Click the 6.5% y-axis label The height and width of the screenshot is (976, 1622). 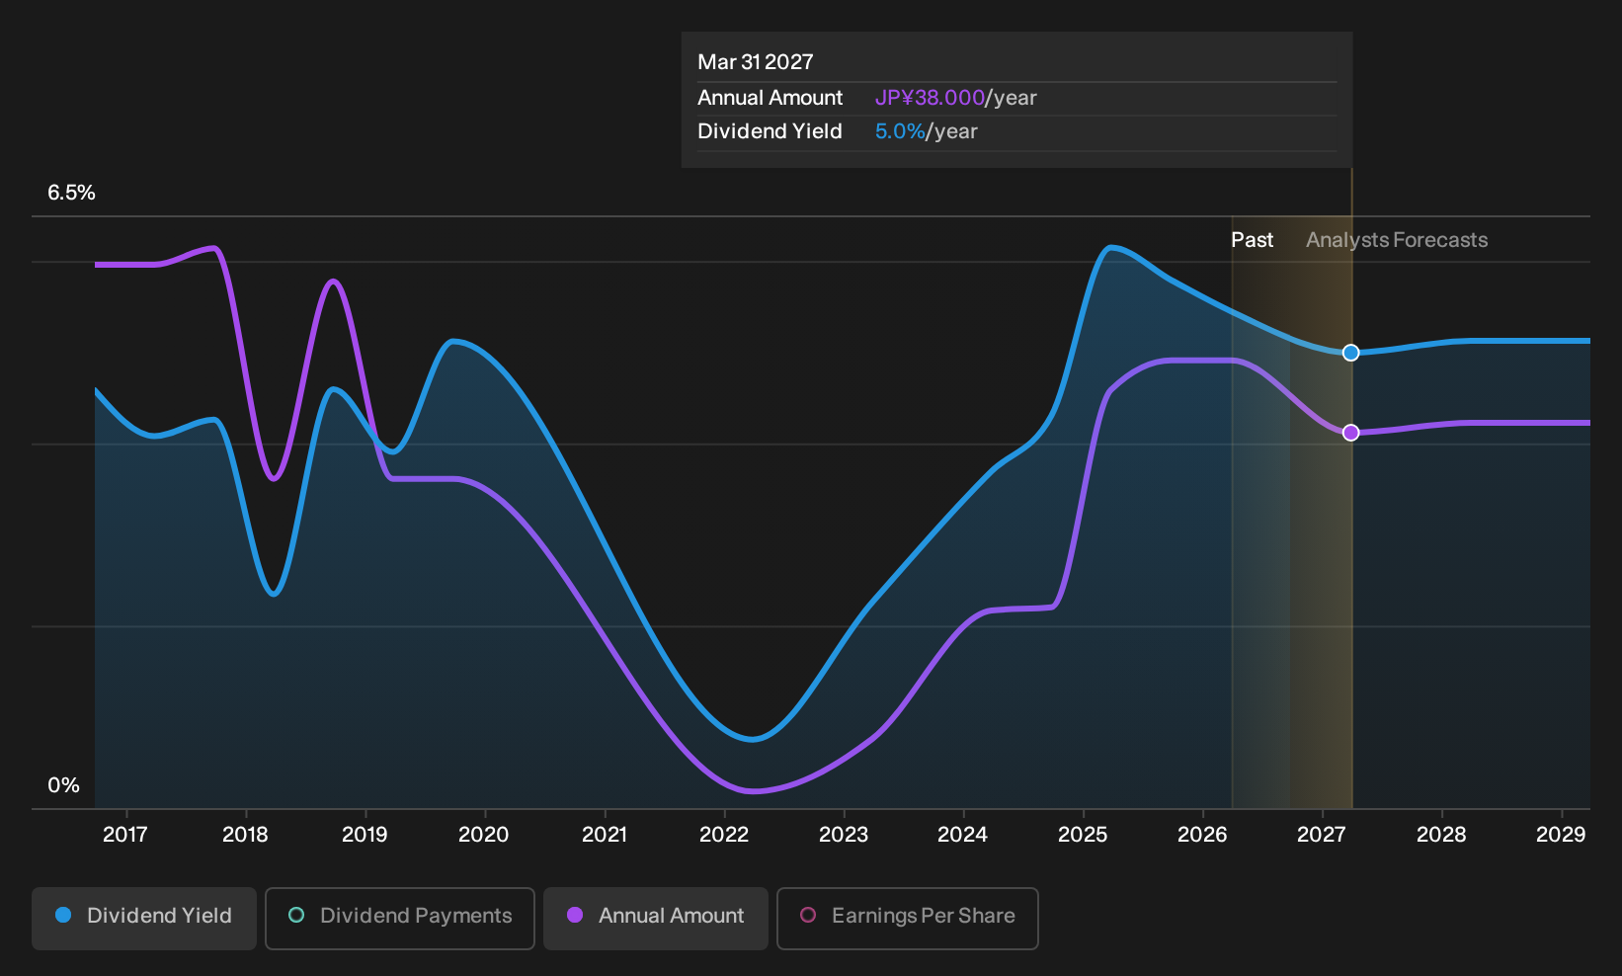(71, 193)
